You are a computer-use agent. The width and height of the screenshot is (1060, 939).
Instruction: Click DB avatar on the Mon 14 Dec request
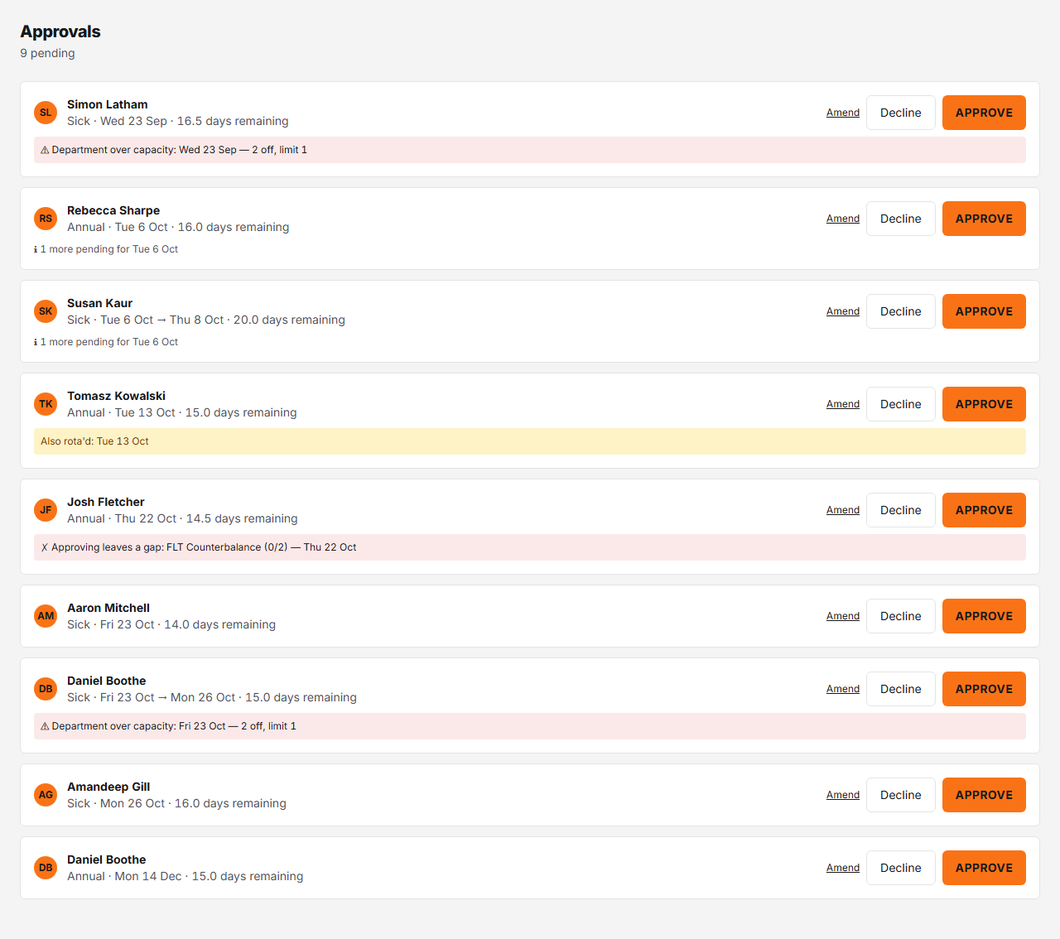coord(46,868)
